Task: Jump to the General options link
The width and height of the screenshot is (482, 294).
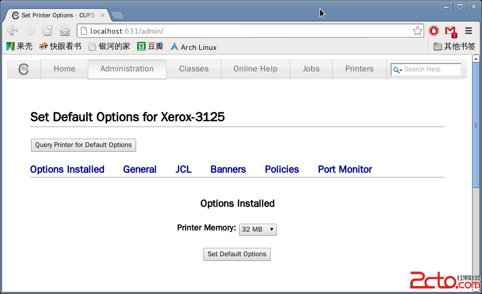Action: coord(140,170)
